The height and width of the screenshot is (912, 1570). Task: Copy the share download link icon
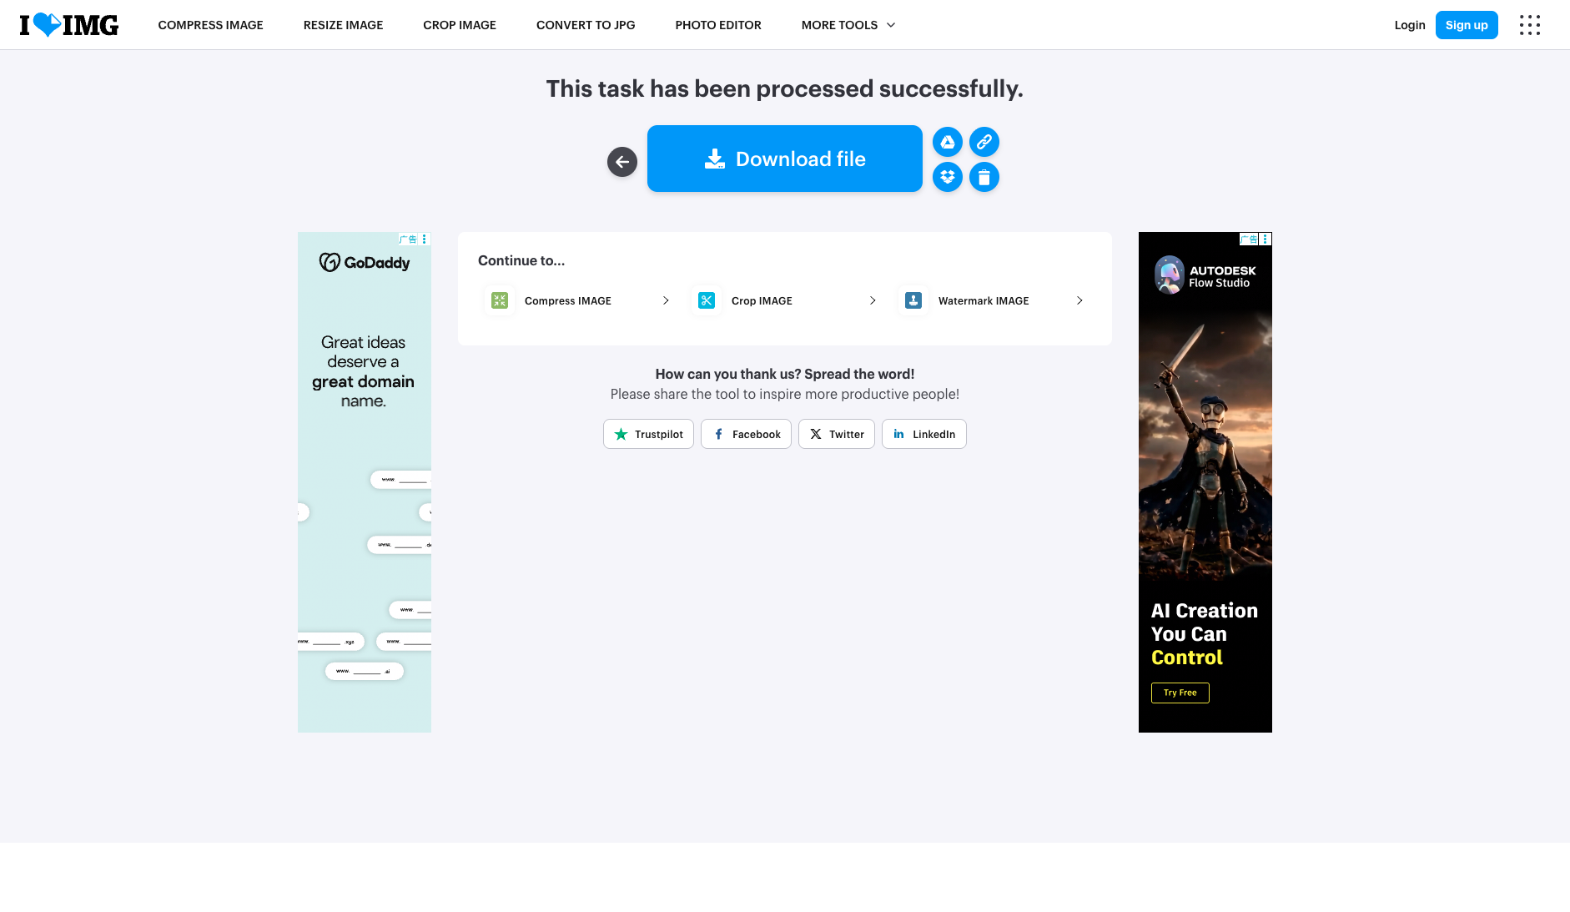[984, 142]
